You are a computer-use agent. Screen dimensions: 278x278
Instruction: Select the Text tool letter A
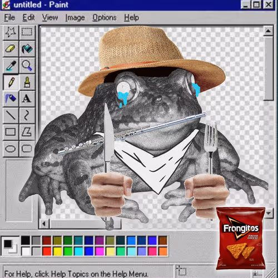[27, 98]
